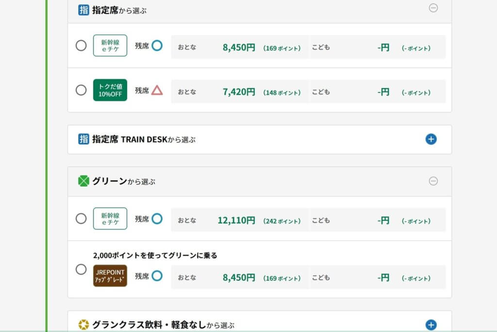Click the 指定席 TRAIN DESKから選ぶ heading

144,140
